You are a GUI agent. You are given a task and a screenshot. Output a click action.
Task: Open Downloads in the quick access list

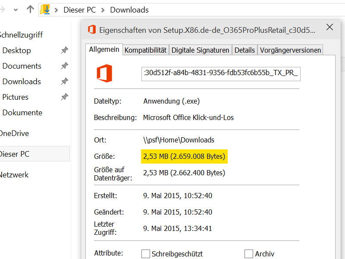click(22, 82)
